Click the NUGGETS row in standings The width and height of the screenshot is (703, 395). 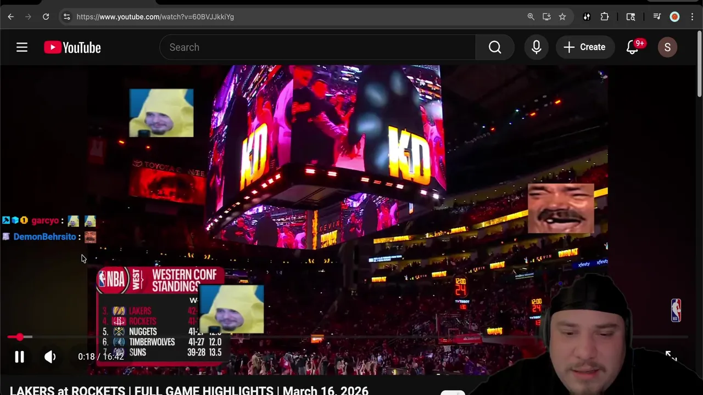(162, 331)
